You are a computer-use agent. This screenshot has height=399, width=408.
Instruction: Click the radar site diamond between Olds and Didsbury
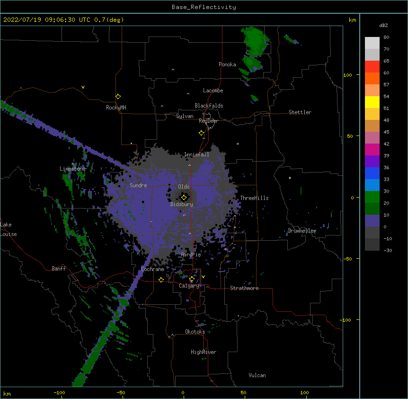point(184,198)
